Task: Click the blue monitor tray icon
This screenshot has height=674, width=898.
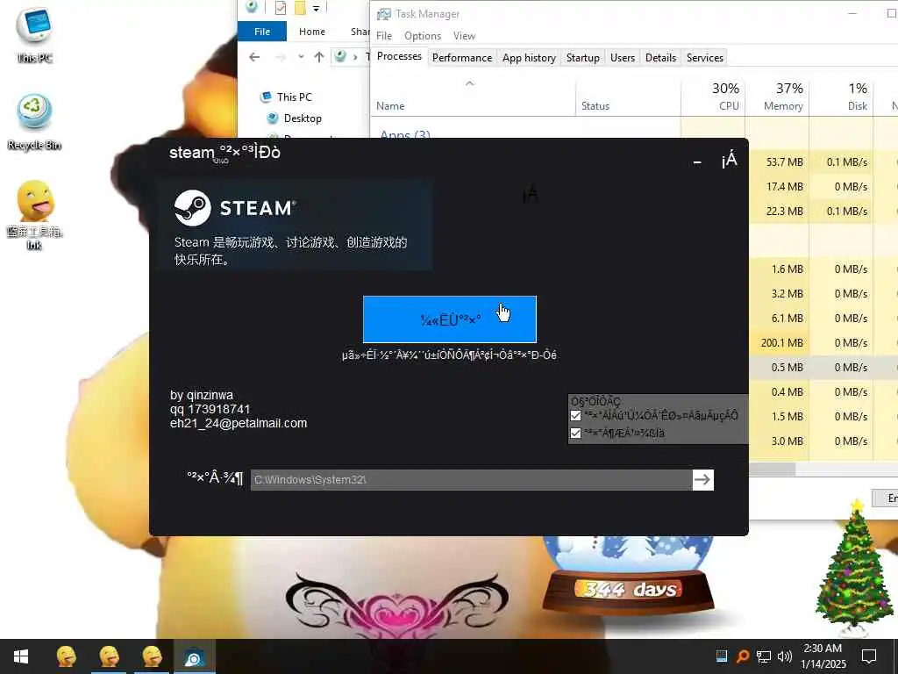Action: (x=722, y=656)
